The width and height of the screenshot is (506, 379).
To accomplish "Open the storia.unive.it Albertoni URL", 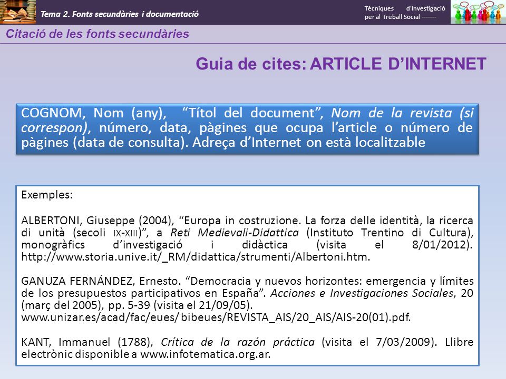I will tap(196, 257).
